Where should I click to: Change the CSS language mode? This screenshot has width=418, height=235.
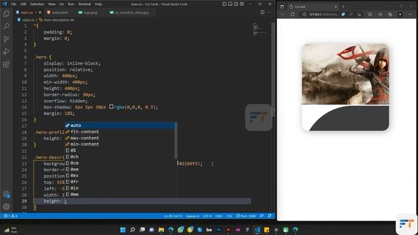pos(229,216)
